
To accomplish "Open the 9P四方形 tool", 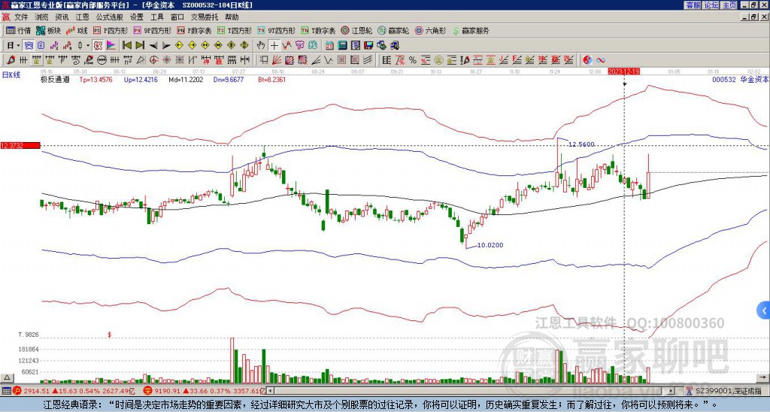I will (152, 30).
